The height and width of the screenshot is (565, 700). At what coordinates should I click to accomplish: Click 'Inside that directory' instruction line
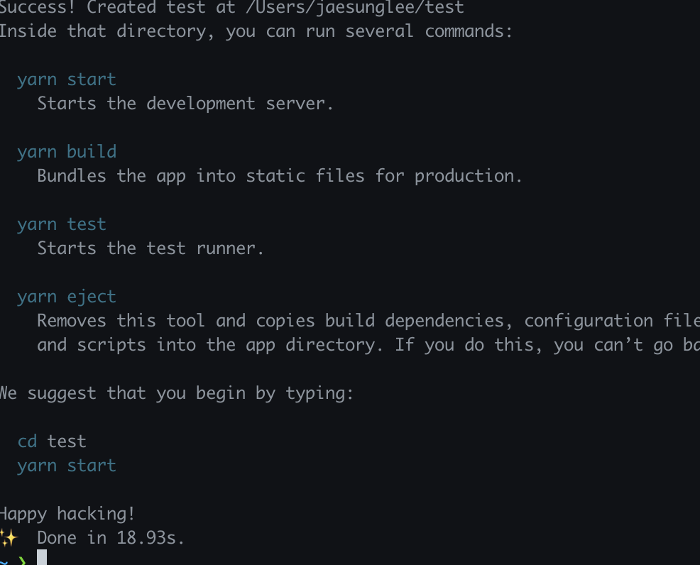click(256, 32)
